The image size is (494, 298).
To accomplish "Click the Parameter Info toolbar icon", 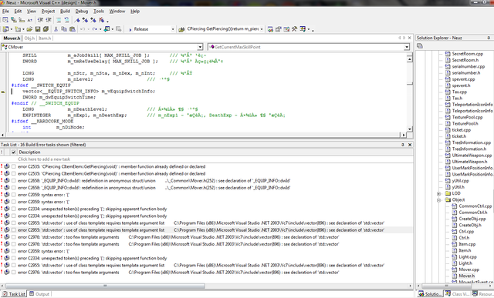I will point(14,20).
